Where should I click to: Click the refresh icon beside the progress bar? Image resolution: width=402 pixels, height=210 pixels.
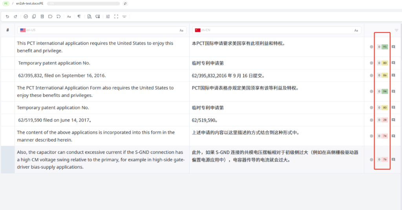pos(125,4)
